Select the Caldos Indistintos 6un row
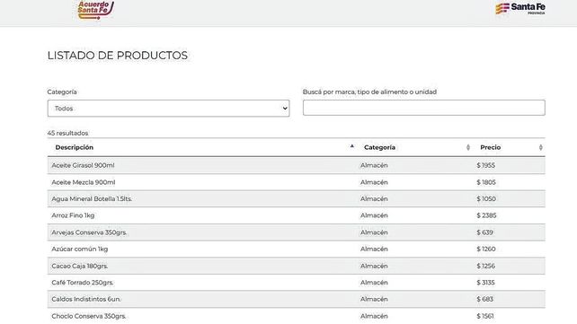 [x=297, y=299]
